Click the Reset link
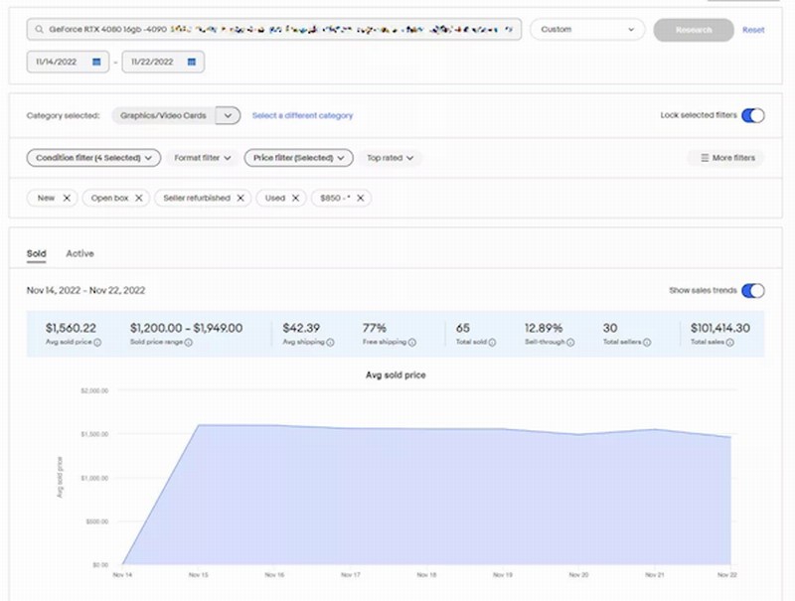This screenshot has height=601, width=795. 753,30
